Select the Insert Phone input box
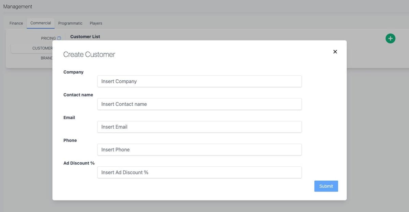 [x=199, y=150]
